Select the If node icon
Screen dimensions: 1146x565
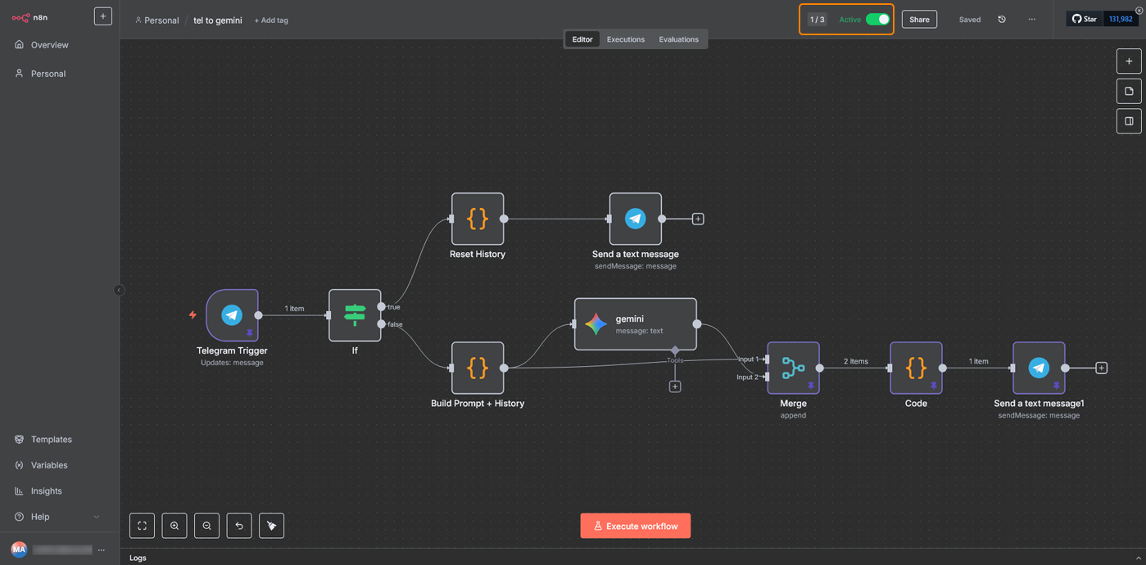[355, 315]
